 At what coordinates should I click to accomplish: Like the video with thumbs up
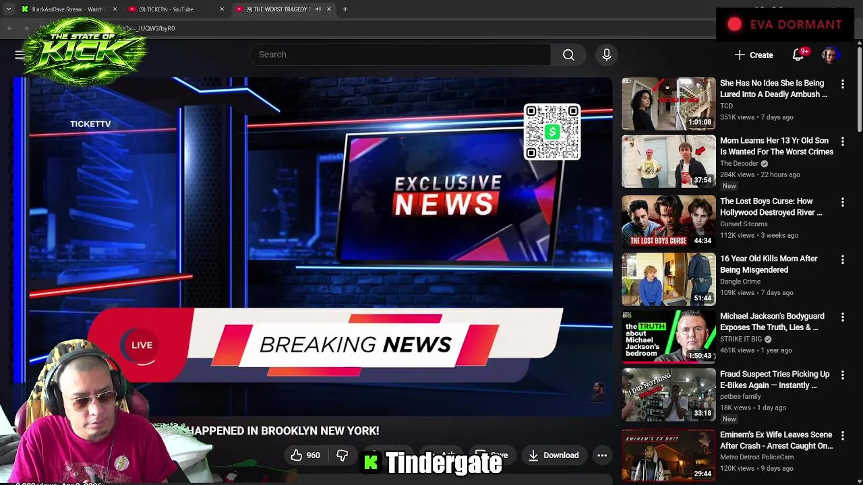click(305, 455)
